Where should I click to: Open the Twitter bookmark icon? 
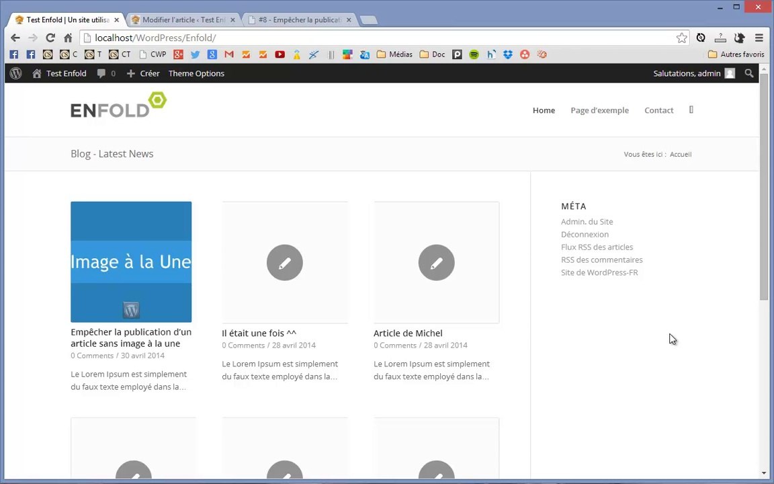(x=196, y=54)
